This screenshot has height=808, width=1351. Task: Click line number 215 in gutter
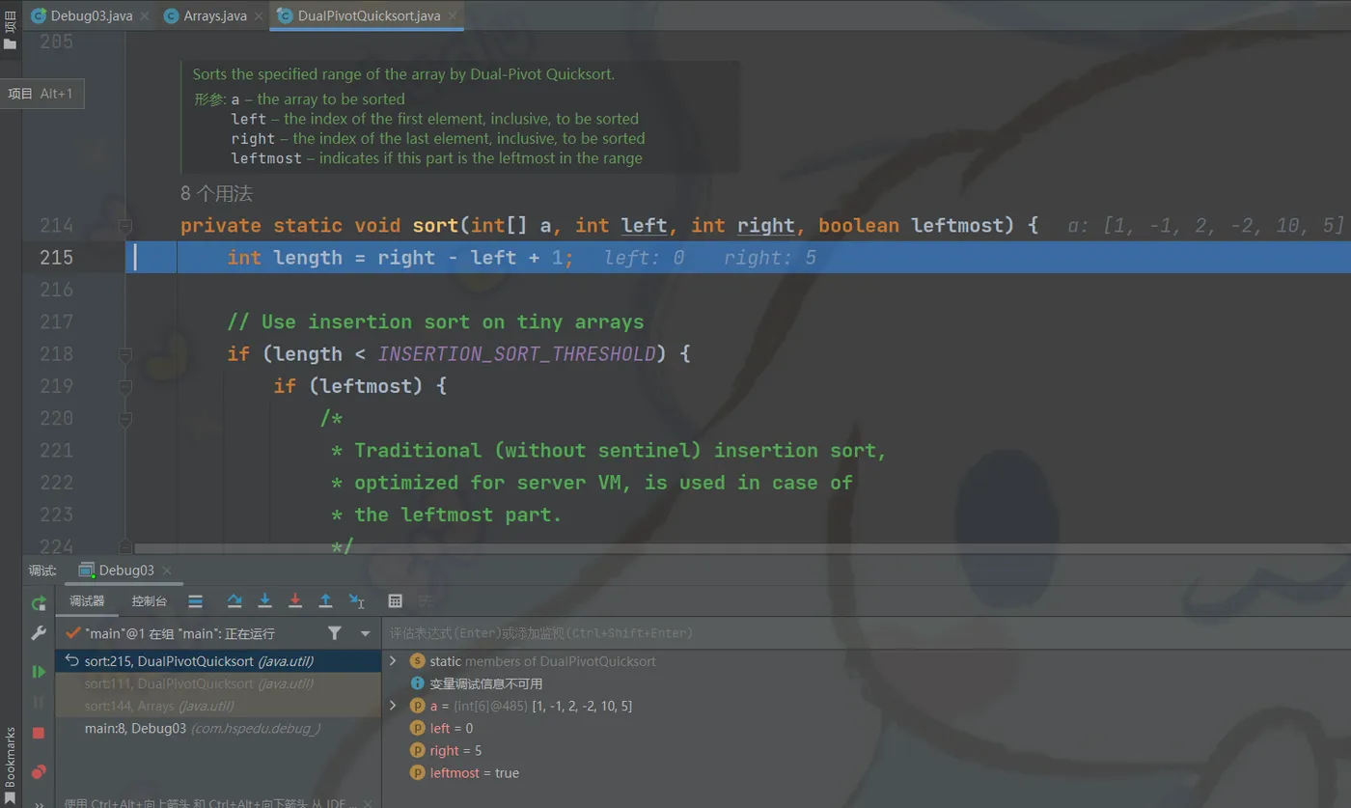(x=56, y=258)
